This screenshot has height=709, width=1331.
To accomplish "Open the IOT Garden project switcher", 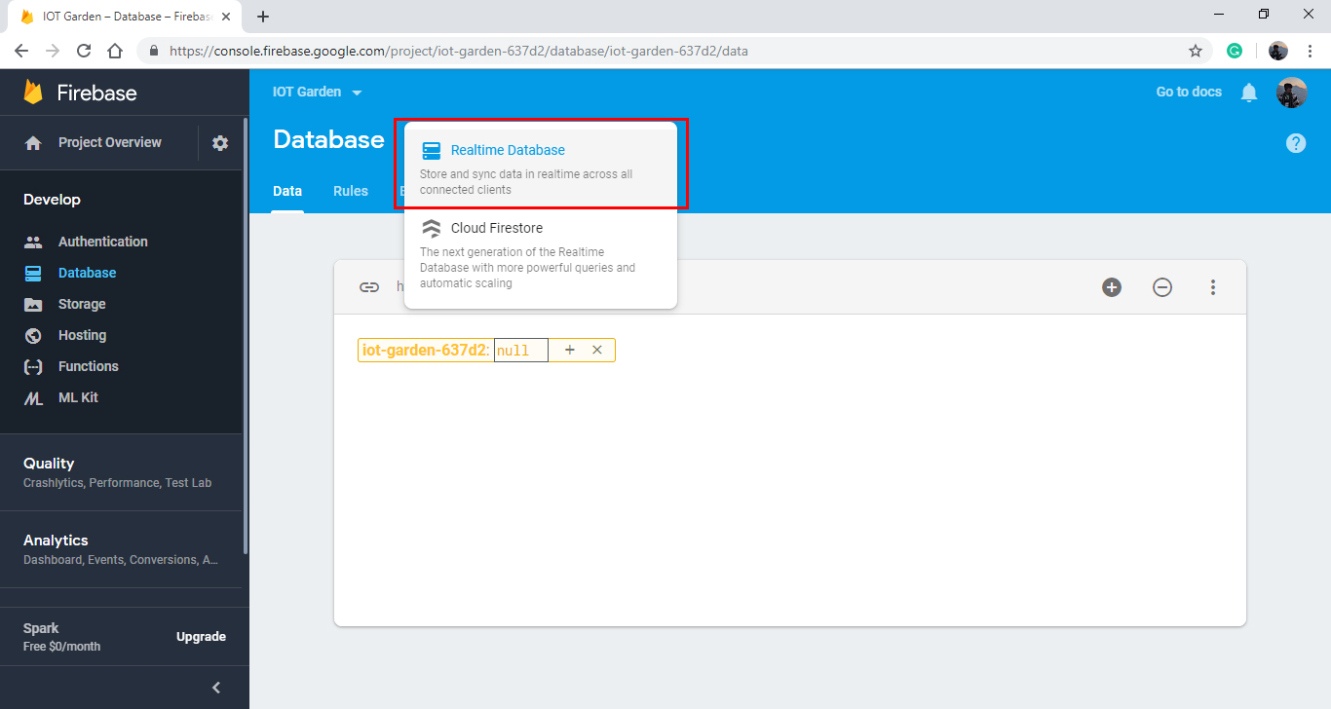I will click(x=317, y=91).
